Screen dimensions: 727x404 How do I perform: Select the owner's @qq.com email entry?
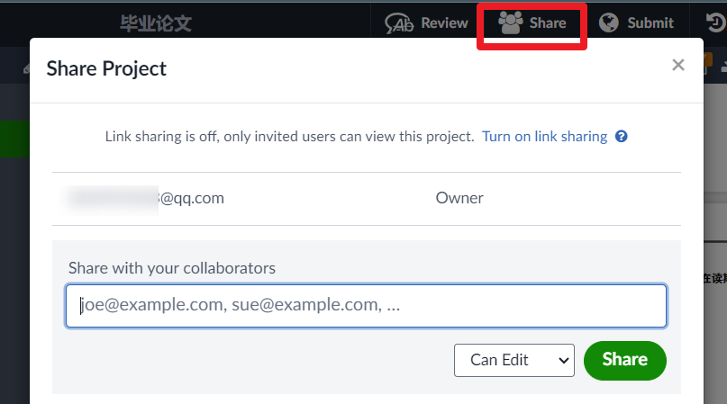tap(147, 198)
